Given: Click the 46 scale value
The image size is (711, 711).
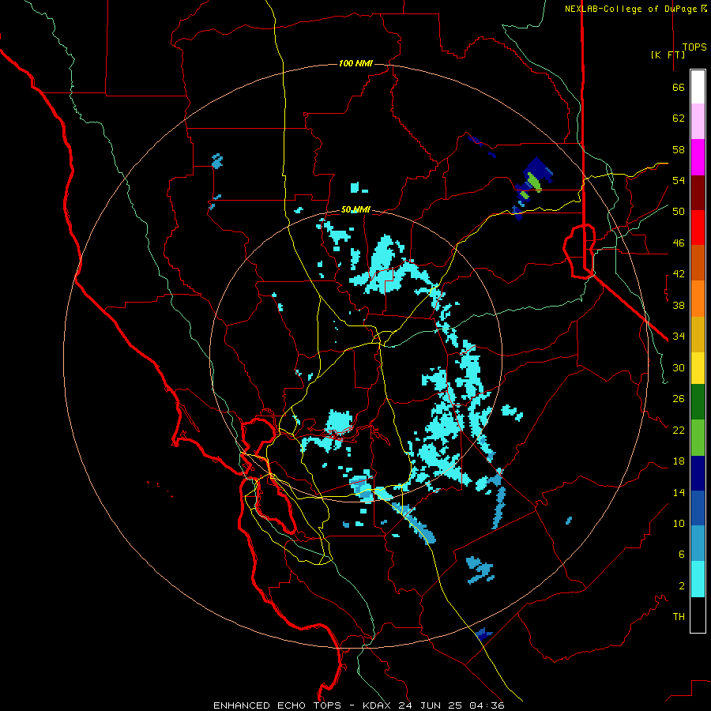Looking at the screenshot, I should coord(679,243).
